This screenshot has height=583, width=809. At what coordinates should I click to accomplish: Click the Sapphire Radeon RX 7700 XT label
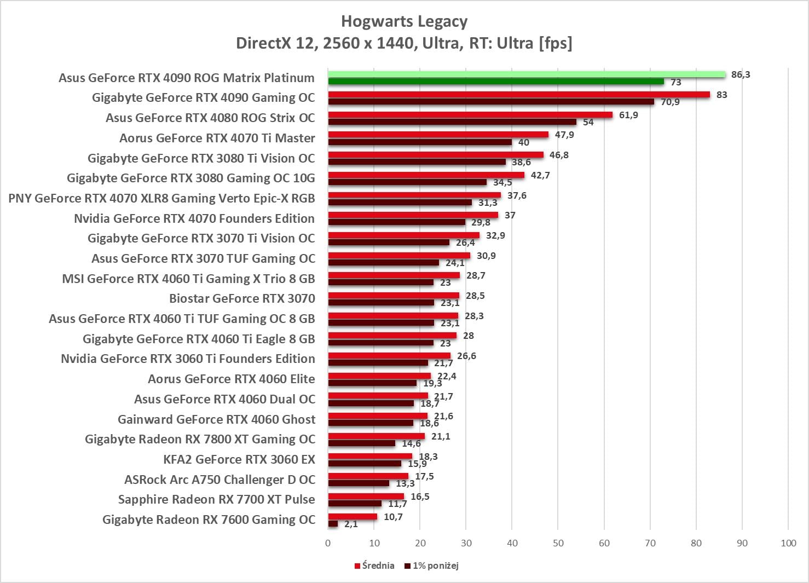click(x=216, y=499)
